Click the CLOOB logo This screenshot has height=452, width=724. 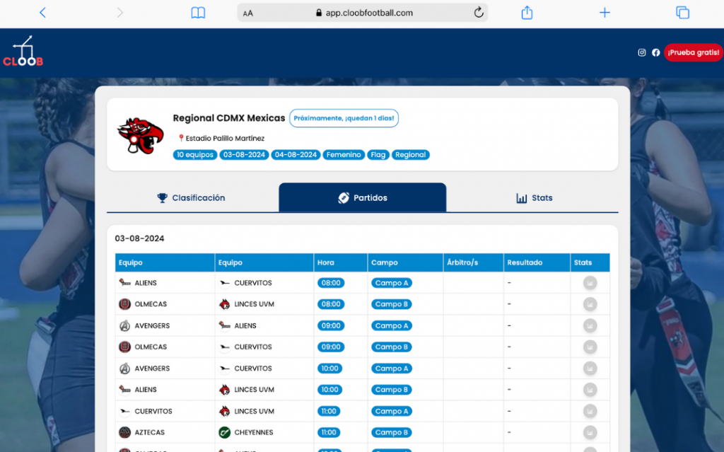tap(23, 52)
